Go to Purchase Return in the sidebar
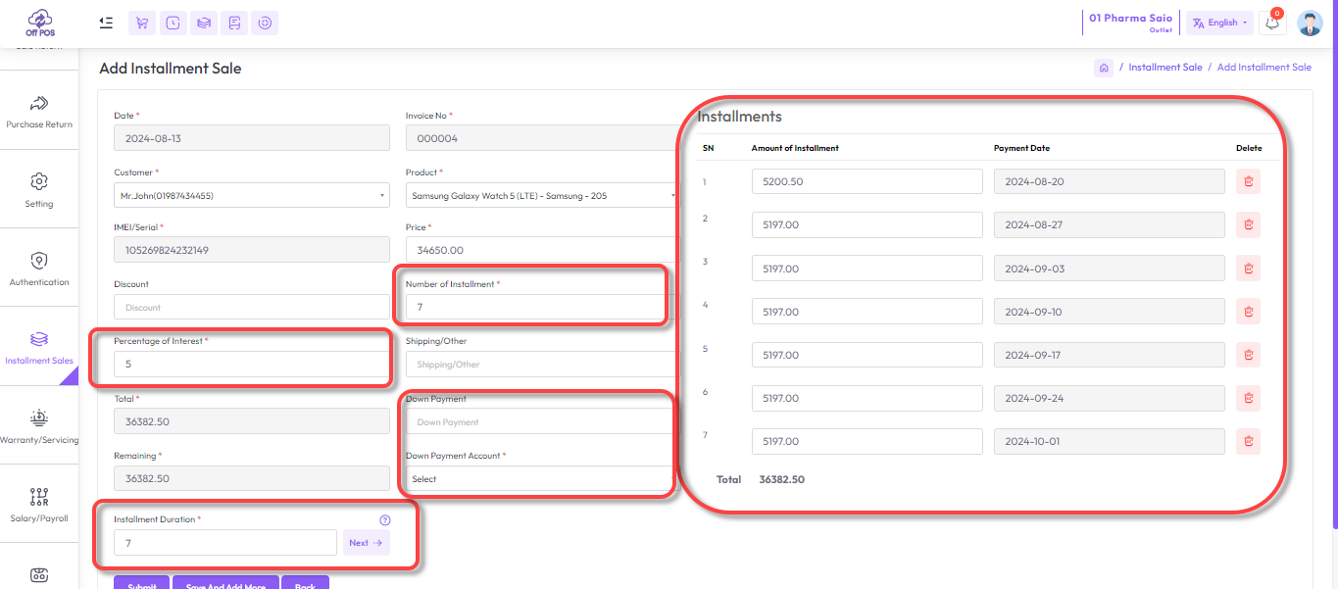The width and height of the screenshot is (1338, 589). click(x=39, y=112)
